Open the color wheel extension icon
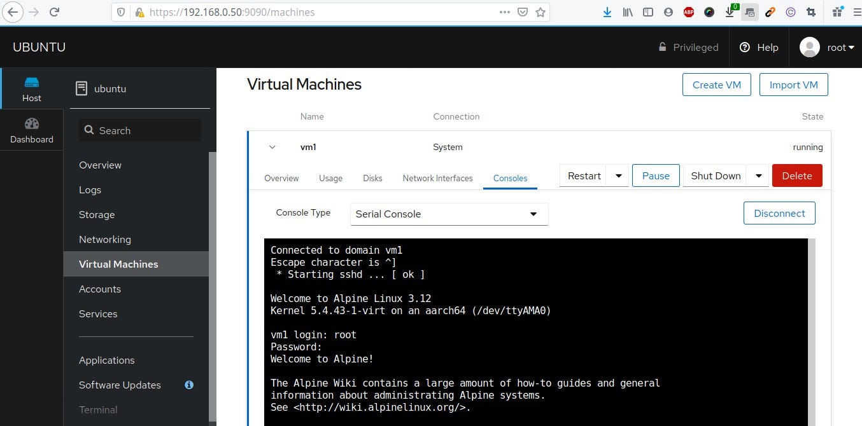The image size is (862, 426). click(x=709, y=12)
